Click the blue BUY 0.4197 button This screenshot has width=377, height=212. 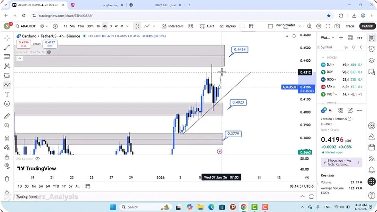[50, 44]
